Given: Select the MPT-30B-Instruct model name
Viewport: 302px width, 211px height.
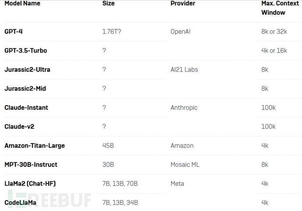Looking at the screenshot, I should 31,165.
